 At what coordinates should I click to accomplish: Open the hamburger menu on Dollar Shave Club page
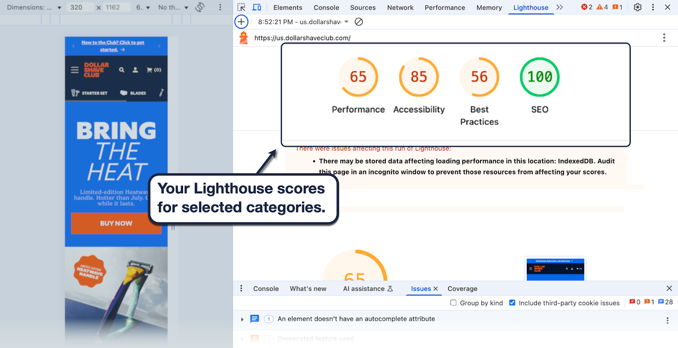click(x=75, y=70)
